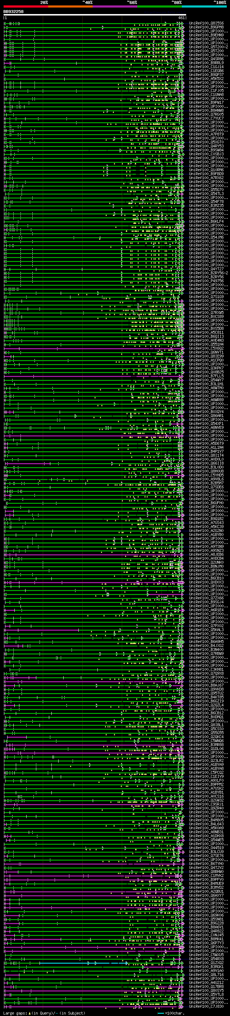Click label UniRef100_C1GNA8

coord(206,94)
